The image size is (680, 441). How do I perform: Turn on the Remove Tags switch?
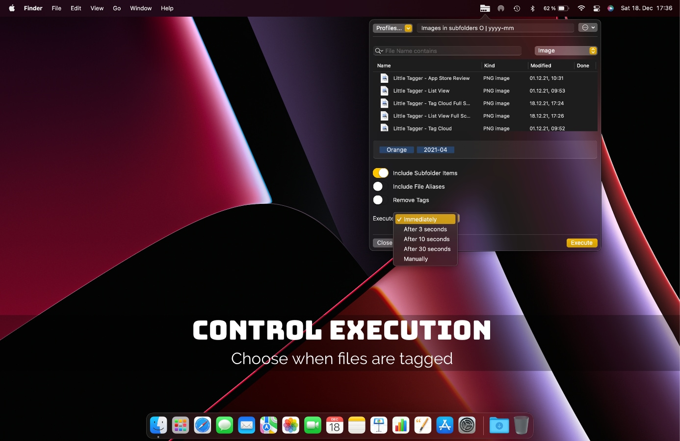coord(378,200)
